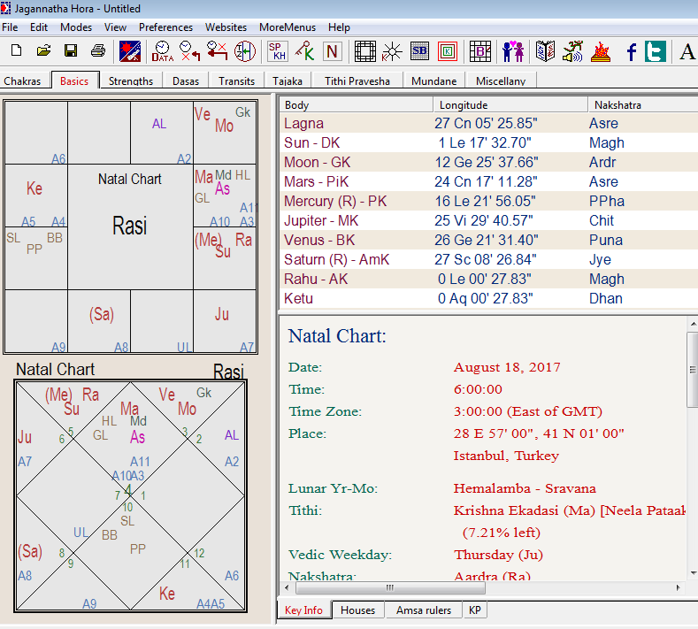This screenshot has width=698, height=629.
Task: Print the chart using printer icon
Action: coord(98,51)
